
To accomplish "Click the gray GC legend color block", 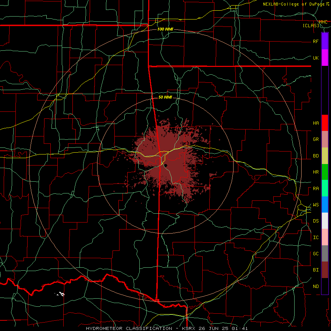I will pyautogui.click(x=325, y=253).
